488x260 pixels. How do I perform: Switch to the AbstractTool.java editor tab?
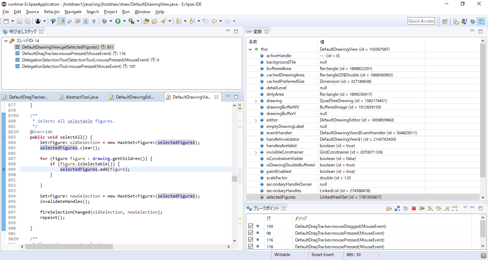(x=81, y=97)
